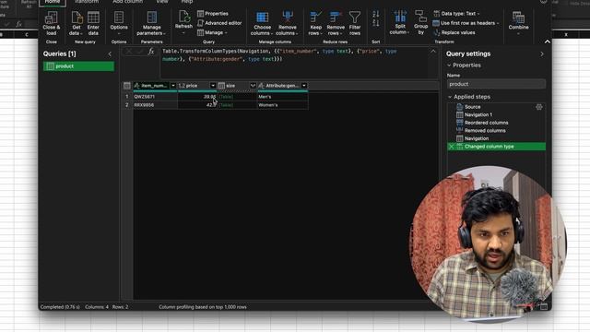
Task: Click the Choose columns icon
Action: [262, 18]
